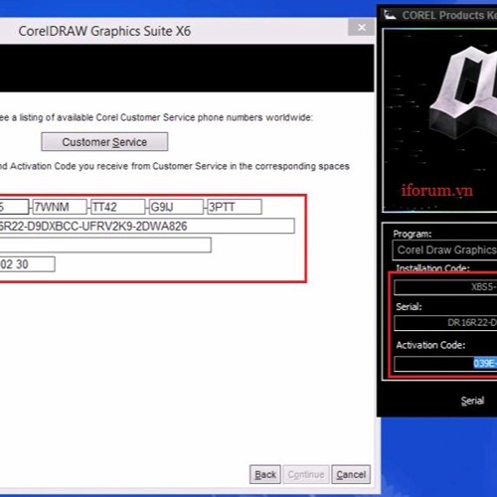497x497 pixels.
Task: Open the Program dropdown in the keygen window
Action: click(445, 250)
